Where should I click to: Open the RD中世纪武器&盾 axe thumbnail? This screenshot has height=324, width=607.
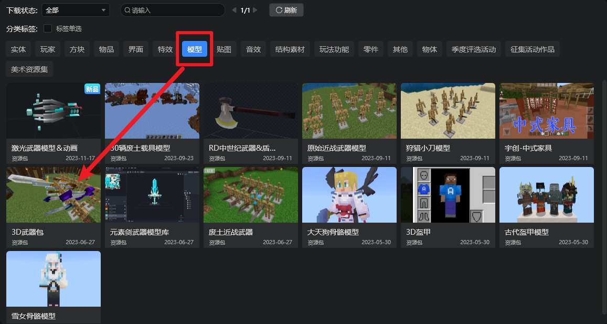click(251, 111)
